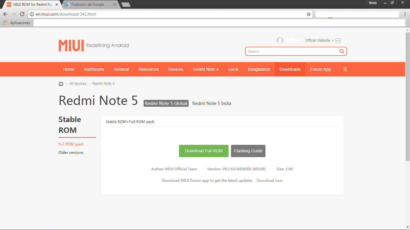Image resolution: width=410 pixels, height=230 pixels.
Task: Close the MIUI ROM tab
Action: tap(57, 4)
